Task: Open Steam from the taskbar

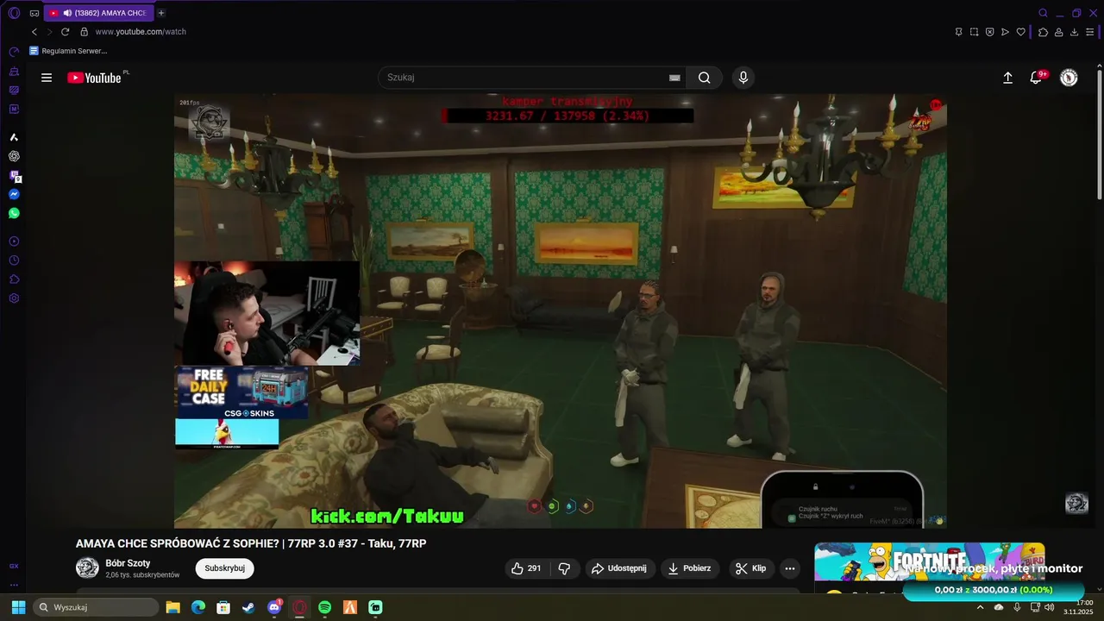Action: click(248, 607)
